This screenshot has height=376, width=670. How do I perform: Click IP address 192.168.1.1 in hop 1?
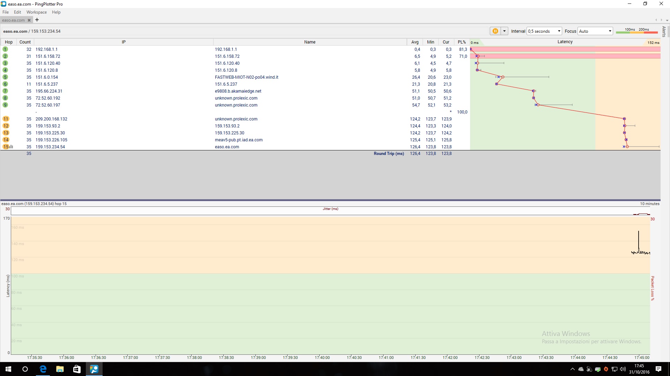[x=46, y=49]
